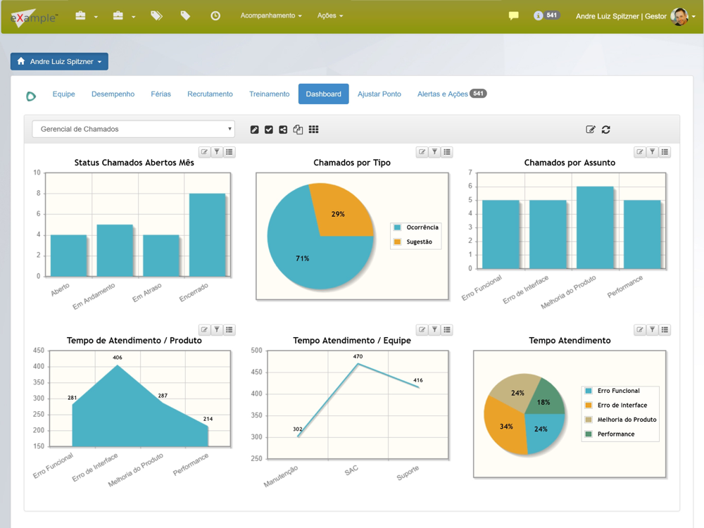The width and height of the screenshot is (704, 528).
Task: Open list icon on Tempo Atendimento chart
Action: [665, 329]
